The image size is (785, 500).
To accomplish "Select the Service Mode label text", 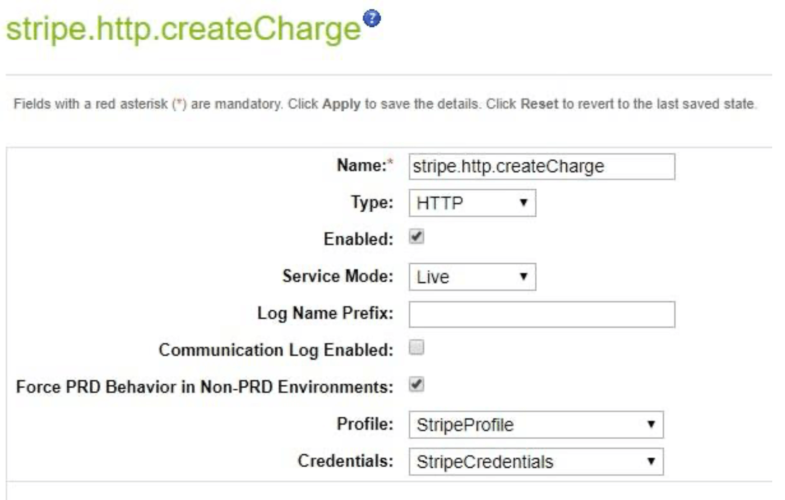I will coord(338,276).
